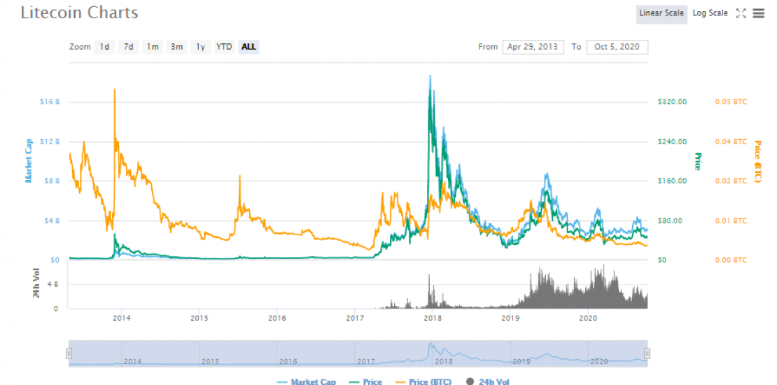Viewport: 777px width, 385px height.
Task: Select the ALL zoom range
Action: click(x=248, y=47)
